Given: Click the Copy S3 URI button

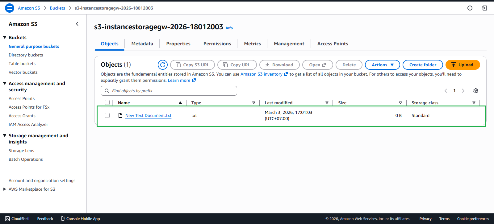Looking at the screenshot, I should pos(192,65).
